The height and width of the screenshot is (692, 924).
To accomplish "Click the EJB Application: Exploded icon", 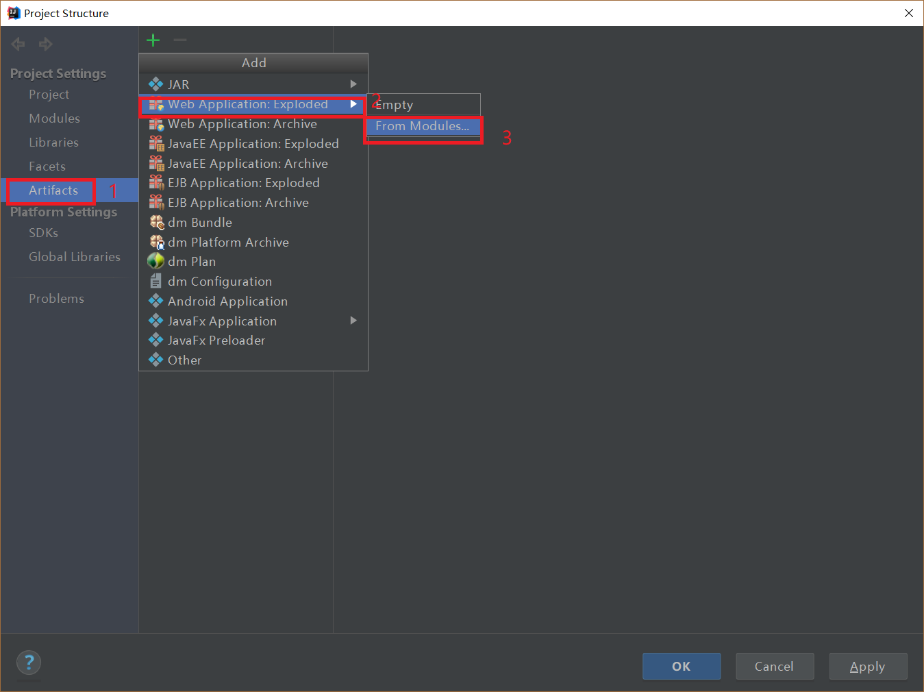I will pyautogui.click(x=156, y=183).
